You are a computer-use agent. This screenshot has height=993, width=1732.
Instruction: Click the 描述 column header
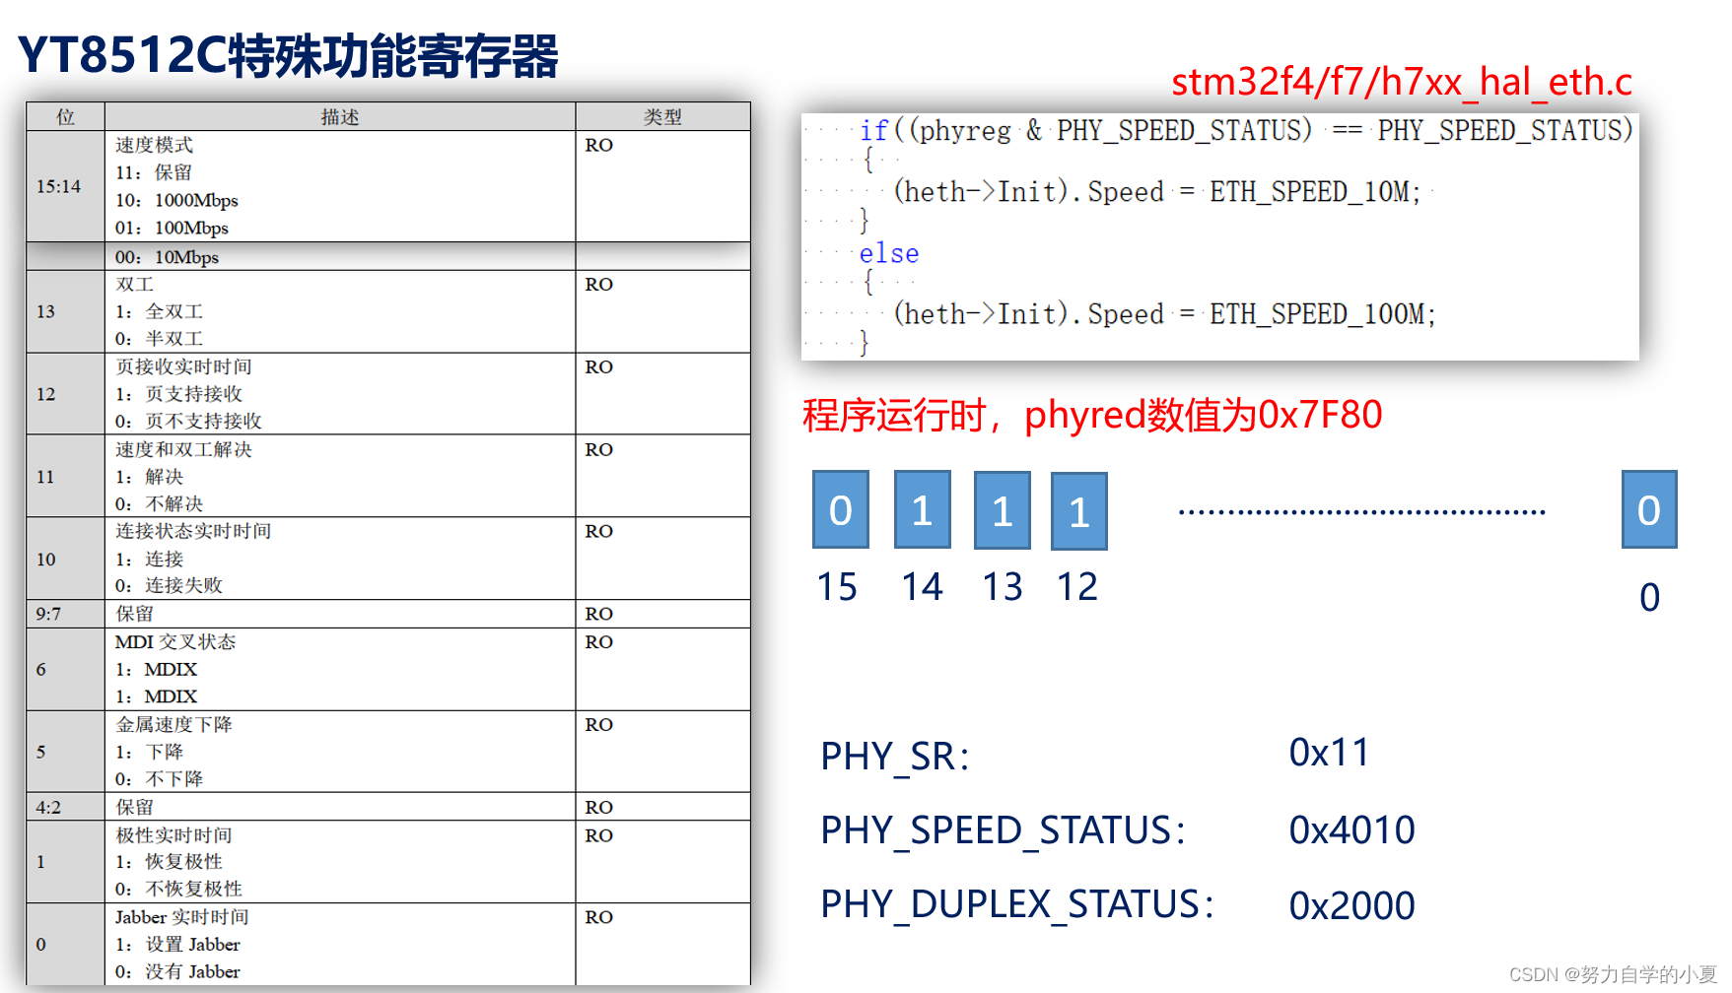click(x=338, y=116)
